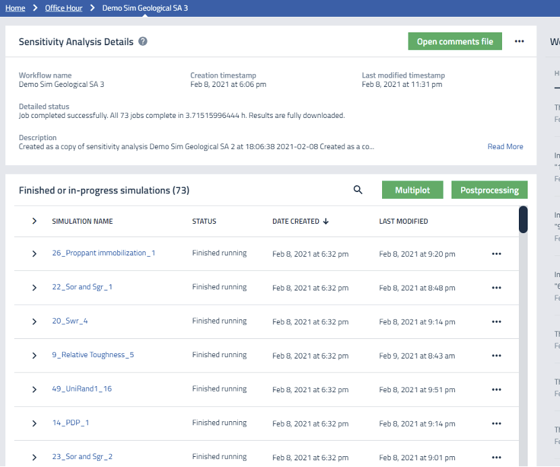Expand the 49_UniRand1_16 simulation row
Viewport: 560px width, 467px height.
[x=34, y=390]
